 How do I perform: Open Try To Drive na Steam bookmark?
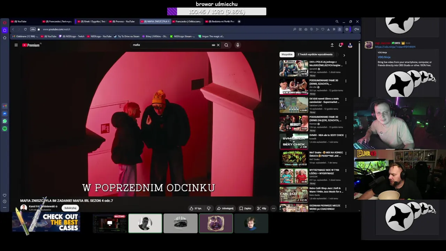(126, 36)
